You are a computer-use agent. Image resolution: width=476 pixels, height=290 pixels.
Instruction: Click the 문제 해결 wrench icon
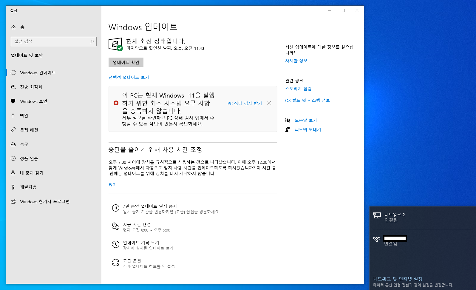[13, 130]
